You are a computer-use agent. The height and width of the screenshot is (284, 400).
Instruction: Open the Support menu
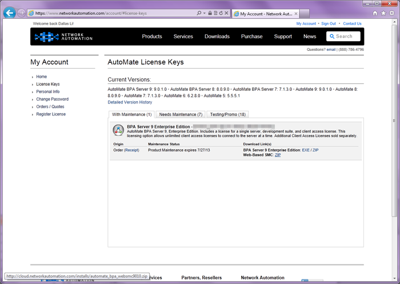click(283, 37)
